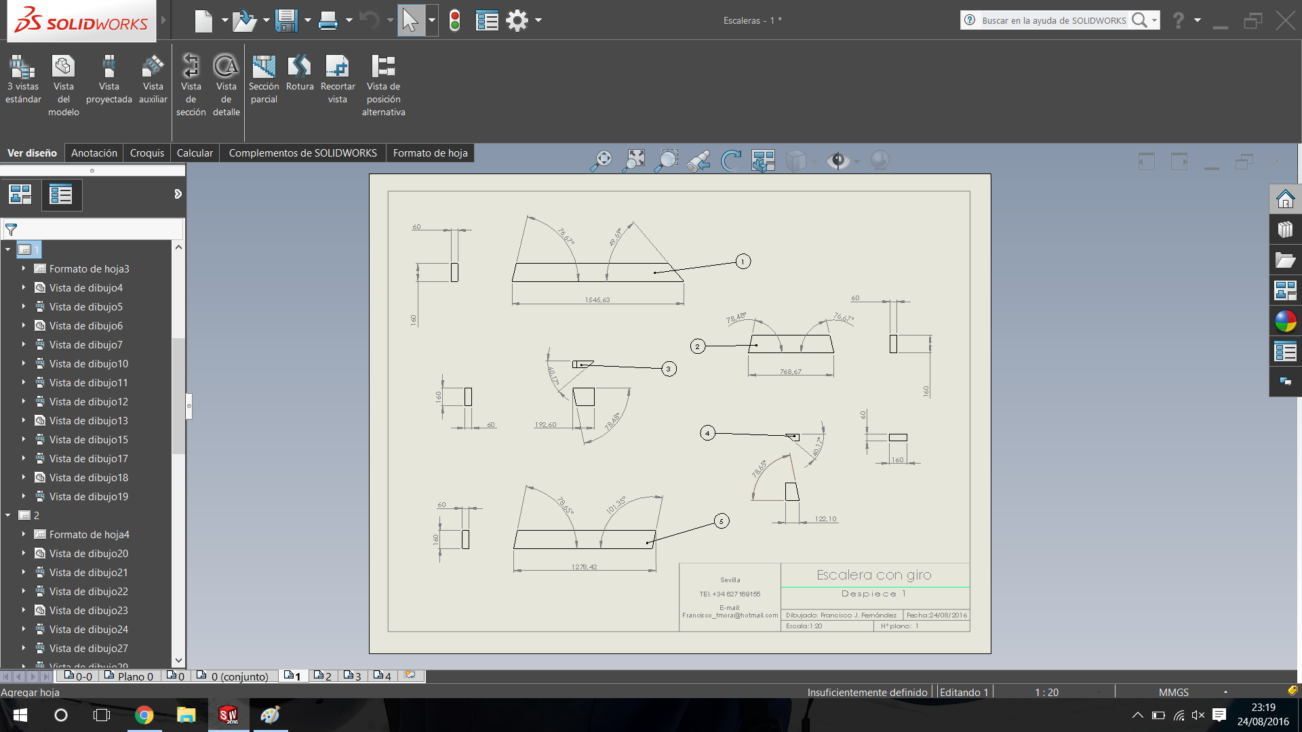
Task: Switch to FeatureManager list view tab
Action: click(61, 195)
